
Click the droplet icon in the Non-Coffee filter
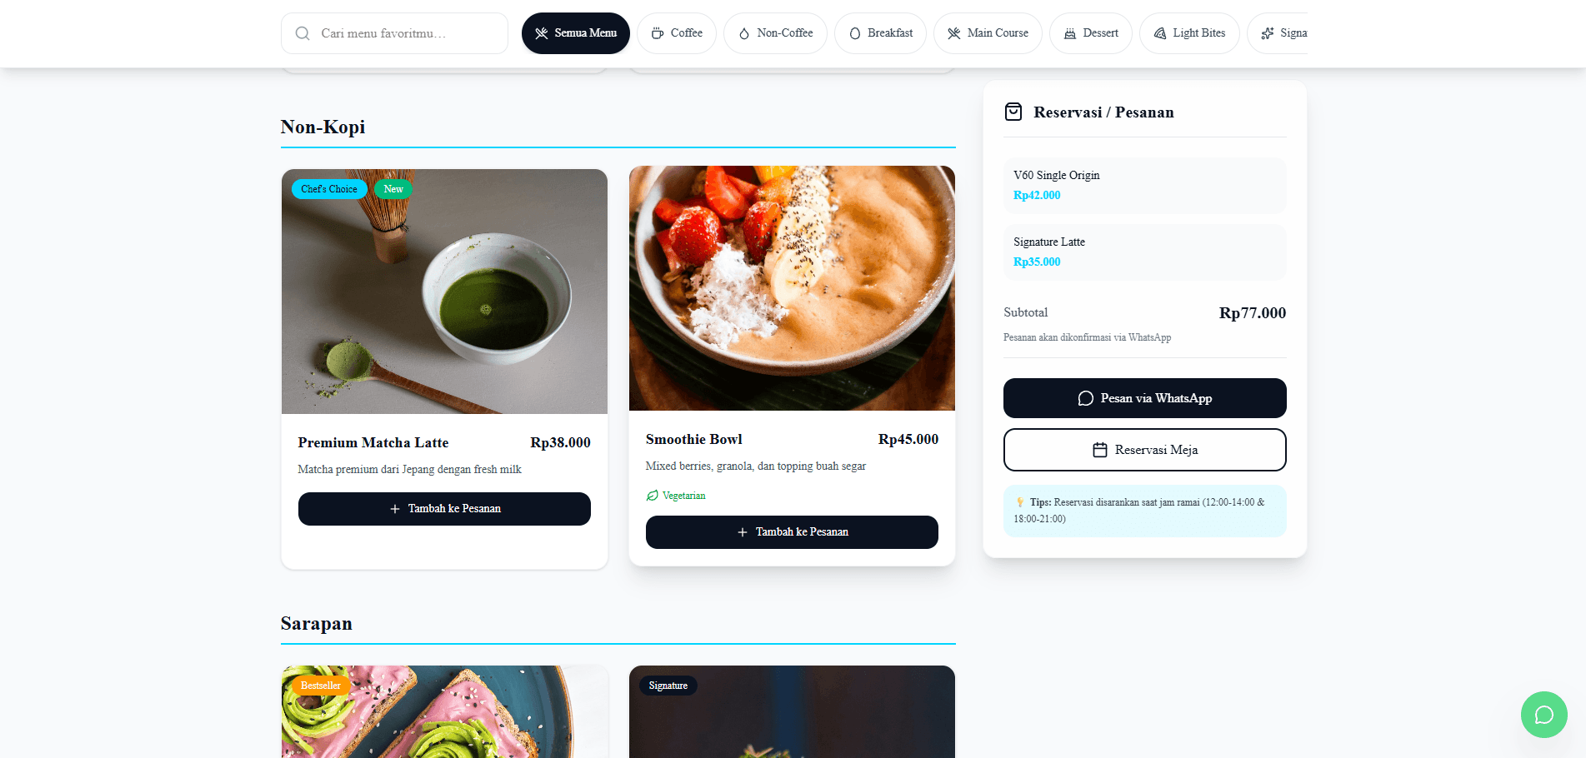744,33
